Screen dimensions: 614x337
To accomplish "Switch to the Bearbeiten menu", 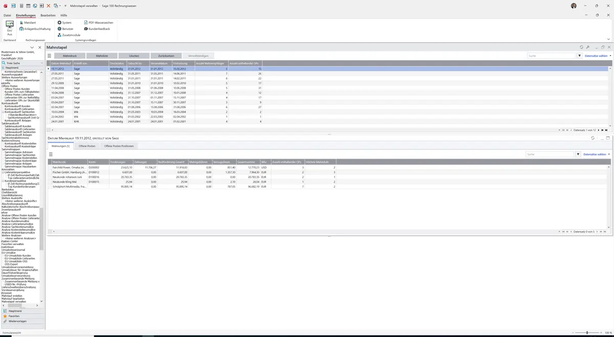I will pos(48,15).
